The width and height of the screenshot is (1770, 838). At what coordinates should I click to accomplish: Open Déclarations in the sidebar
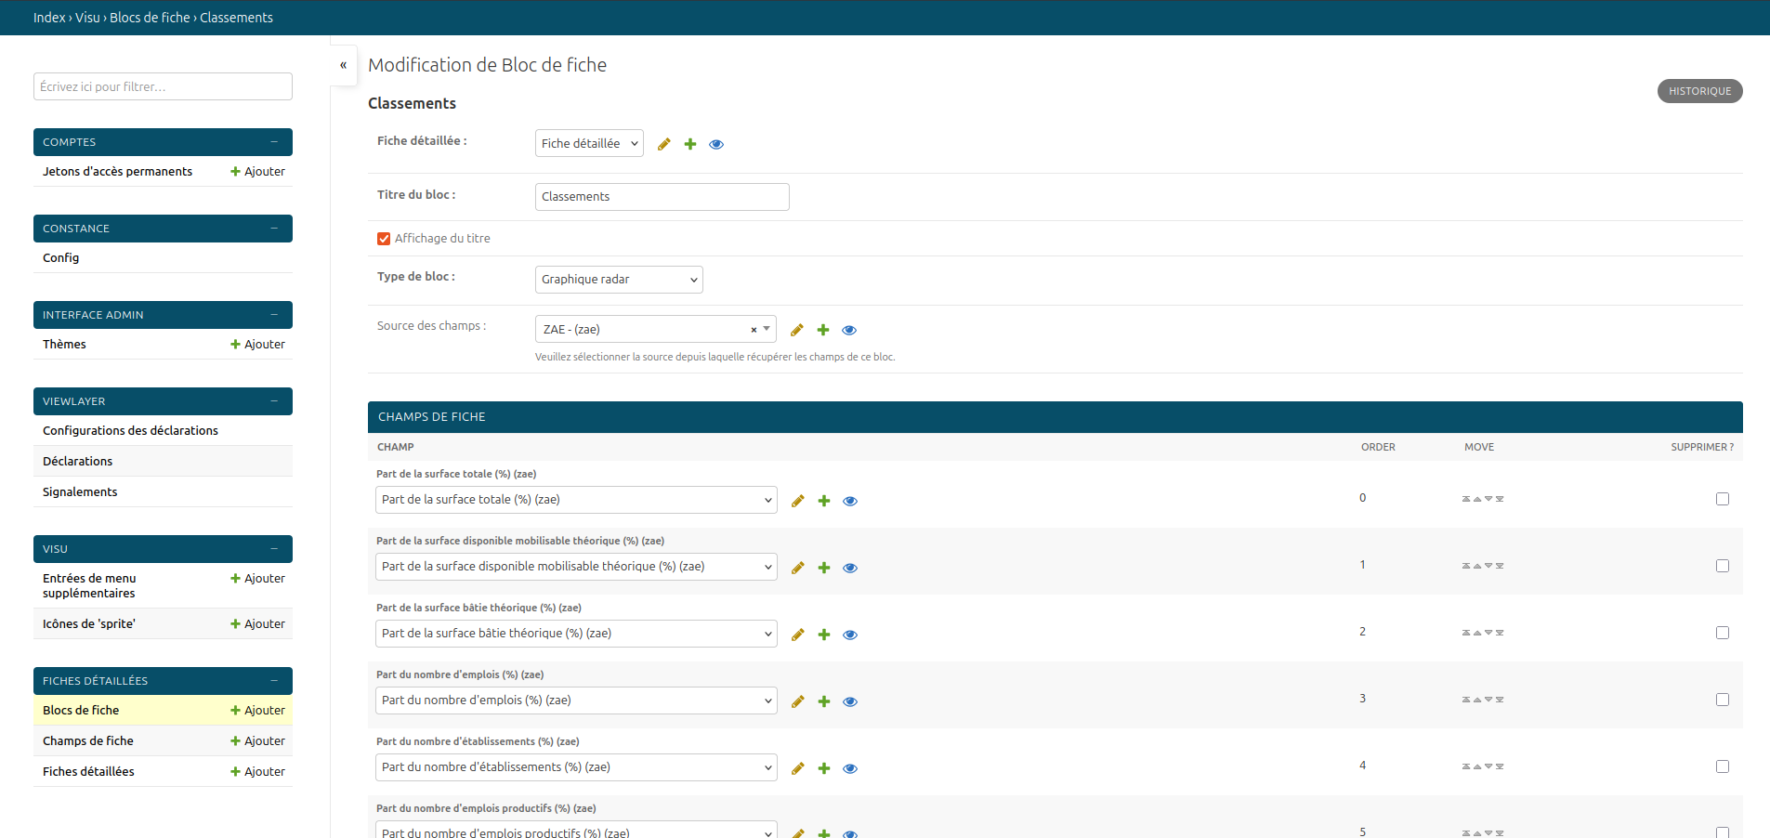pyautogui.click(x=77, y=461)
